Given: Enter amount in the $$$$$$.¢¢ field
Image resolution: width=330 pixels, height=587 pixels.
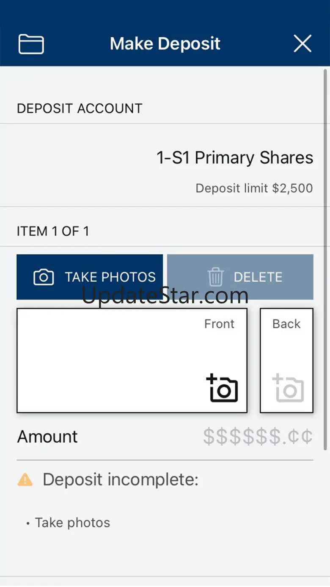Looking at the screenshot, I should [258, 437].
